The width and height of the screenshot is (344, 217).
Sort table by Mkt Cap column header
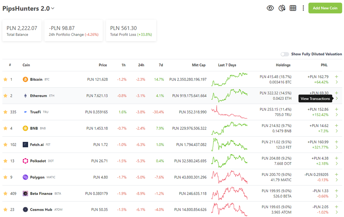pos(199,65)
